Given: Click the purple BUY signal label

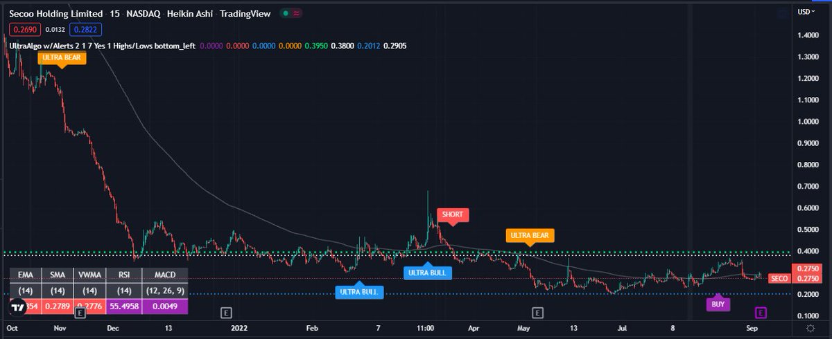Looking at the screenshot, I should pos(718,304).
